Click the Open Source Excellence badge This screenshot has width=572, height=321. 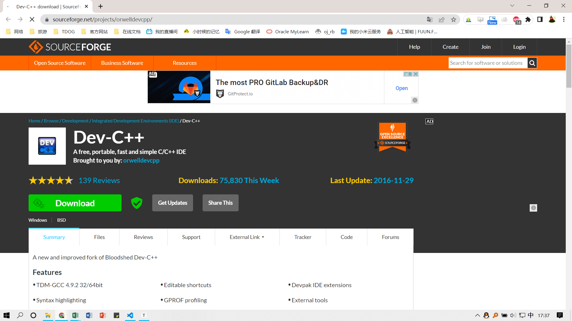392,137
